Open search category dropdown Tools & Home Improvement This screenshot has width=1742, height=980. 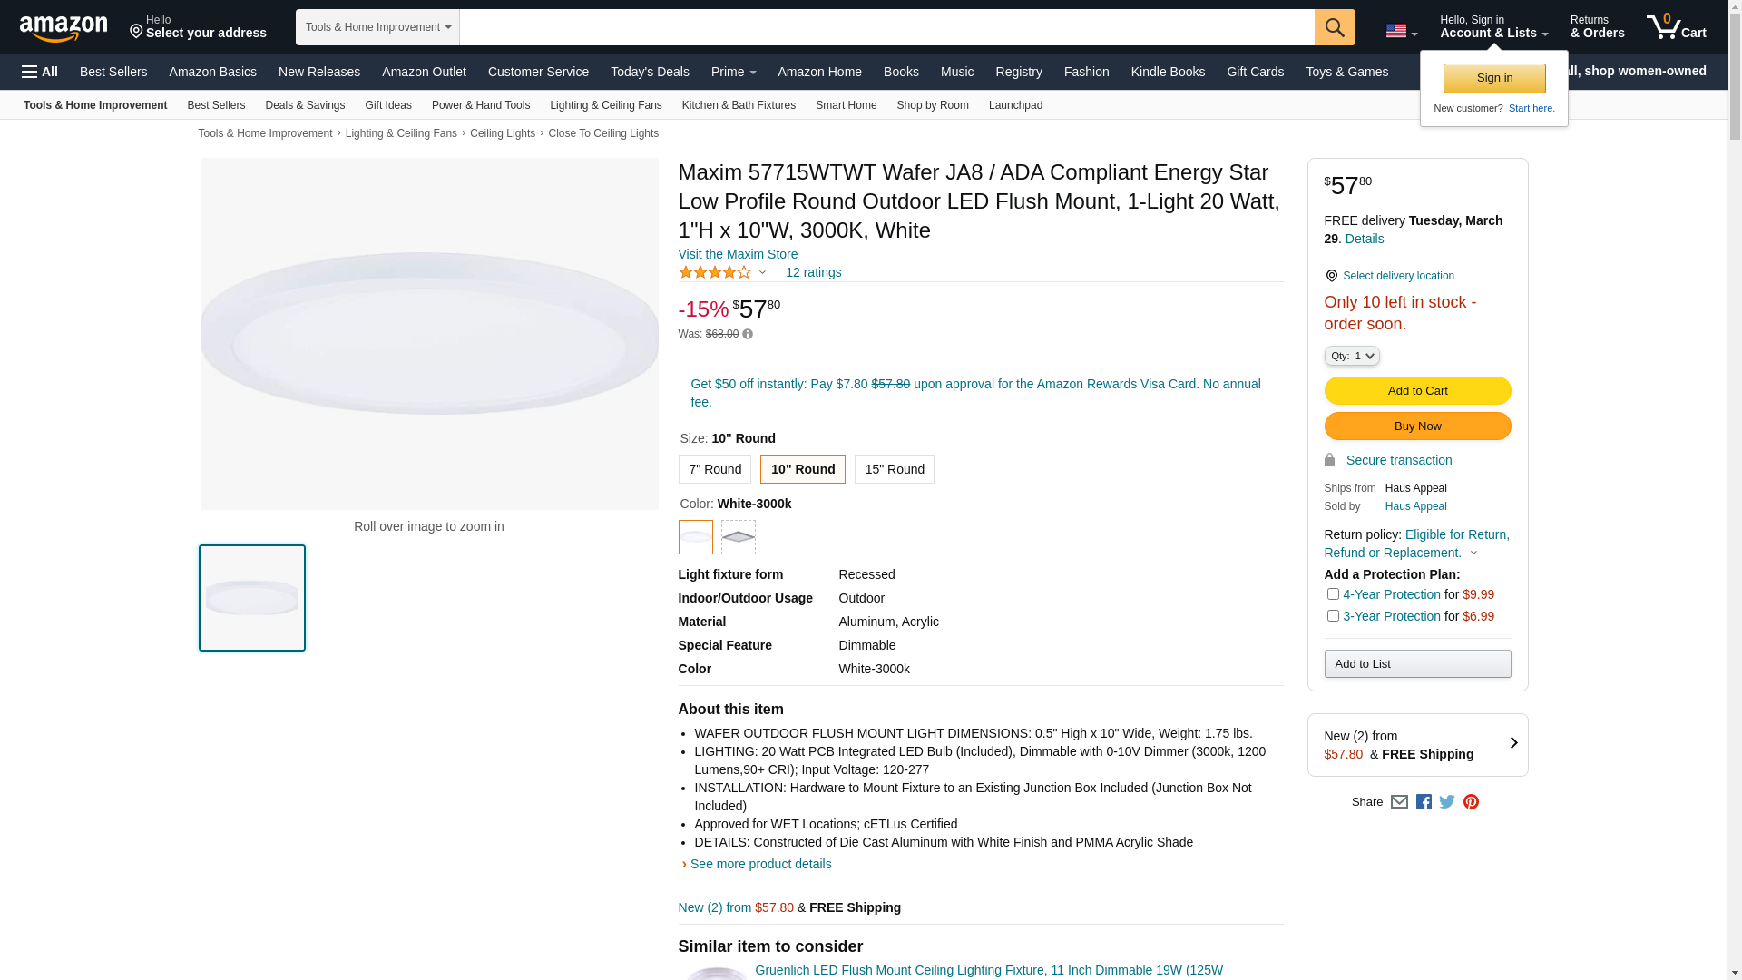pos(377,27)
